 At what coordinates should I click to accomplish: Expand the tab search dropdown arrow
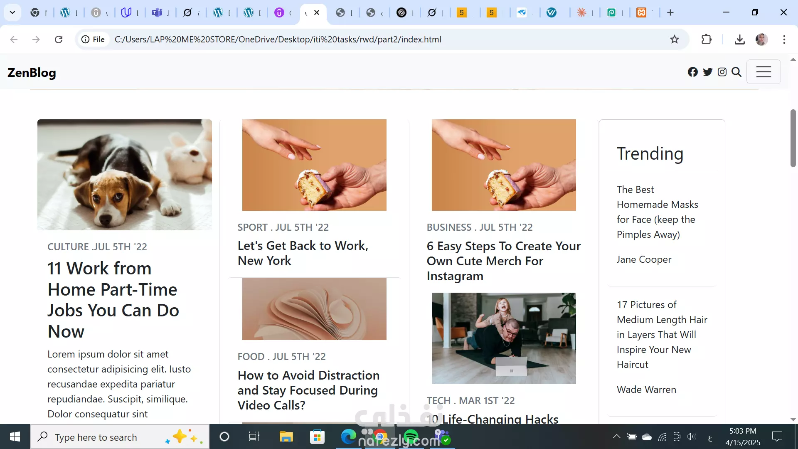tap(12, 12)
